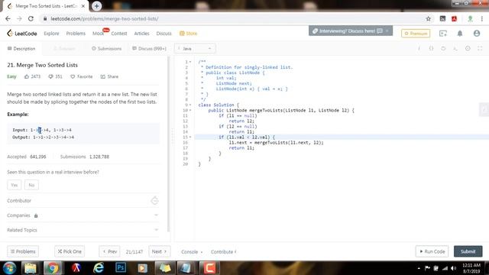The image size is (489, 275).
Task: Open Internet Explorer from the taskbar
Action: click(99, 268)
